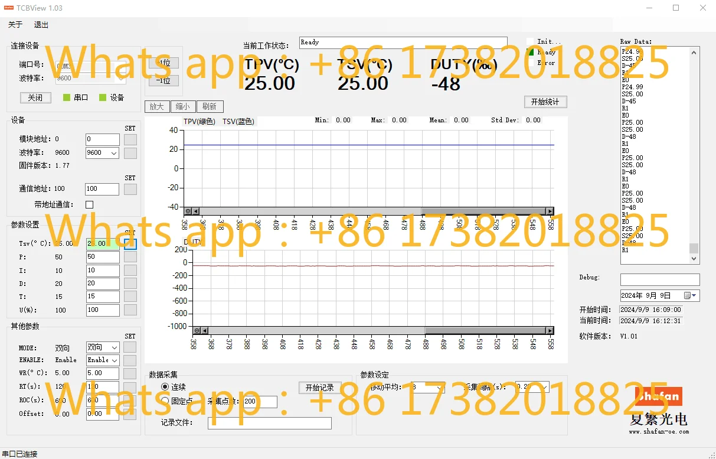Click the 模块地址 input field

(x=102, y=139)
